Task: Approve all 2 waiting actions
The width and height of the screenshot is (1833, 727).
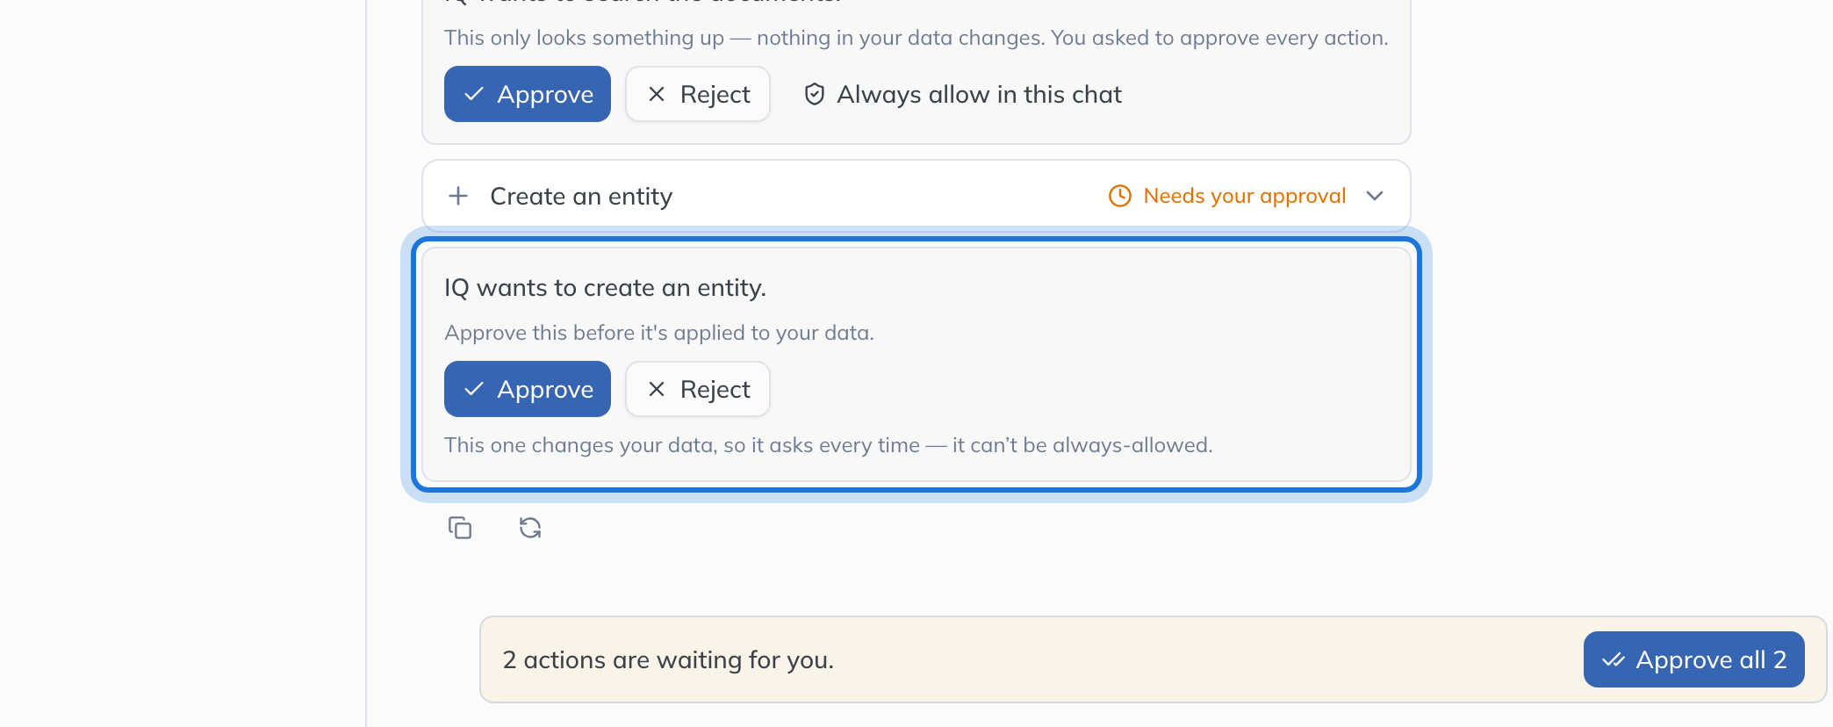Action: [1694, 659]
